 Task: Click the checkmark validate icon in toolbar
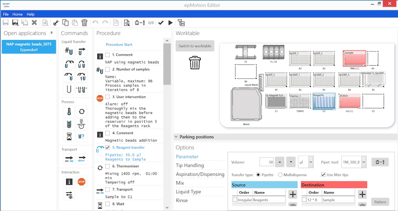[x=161, y=22]
